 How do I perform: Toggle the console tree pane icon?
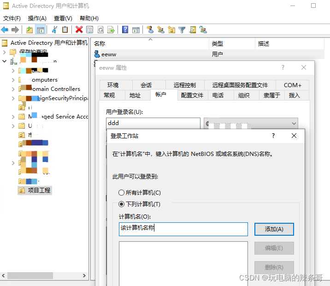[40, 30]
